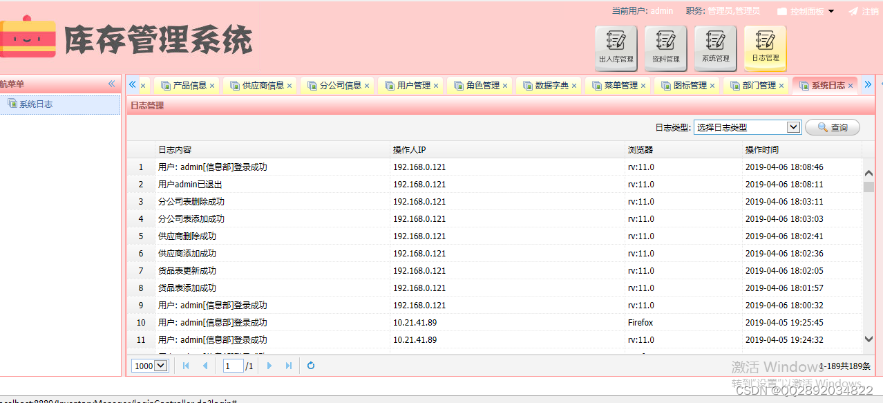Click the page number input field

tap(232, 365)
